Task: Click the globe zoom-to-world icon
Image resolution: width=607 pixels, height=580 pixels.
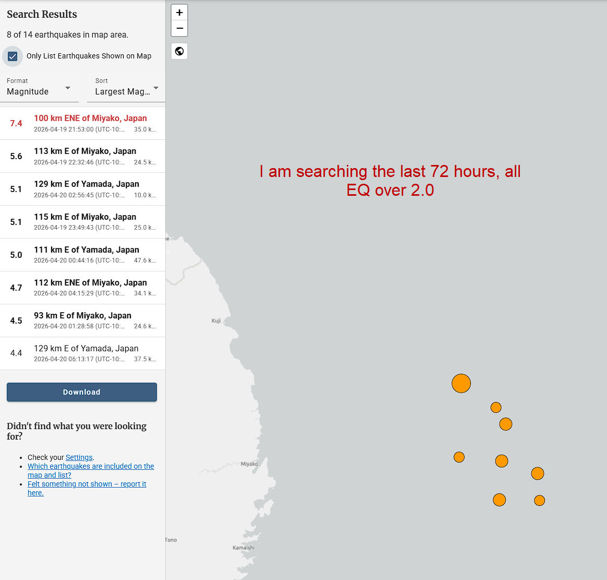Action: 179,51
